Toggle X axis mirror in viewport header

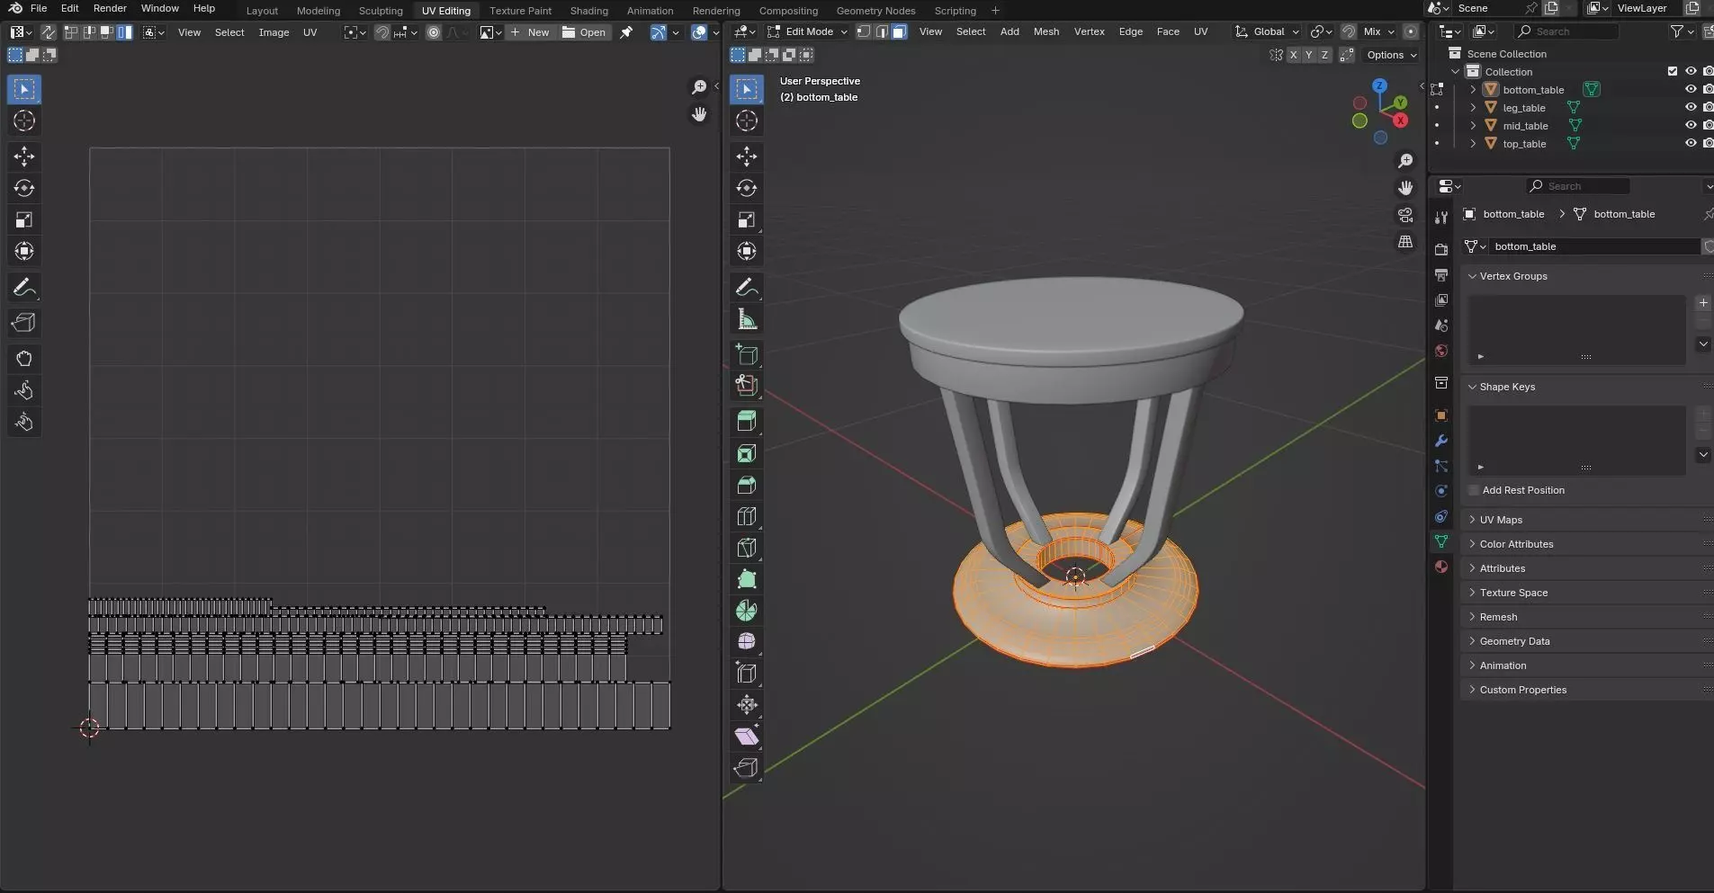(x=1293, y=55)
